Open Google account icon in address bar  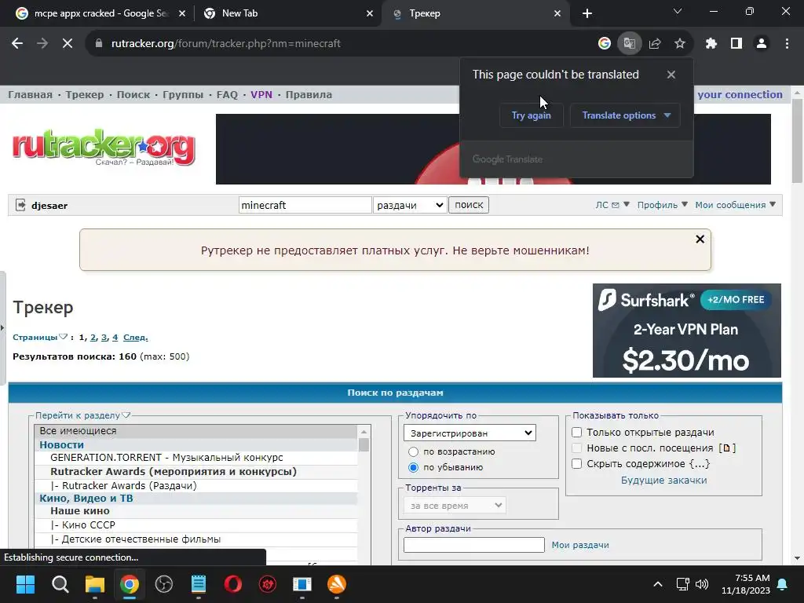(x=605, y=44)
